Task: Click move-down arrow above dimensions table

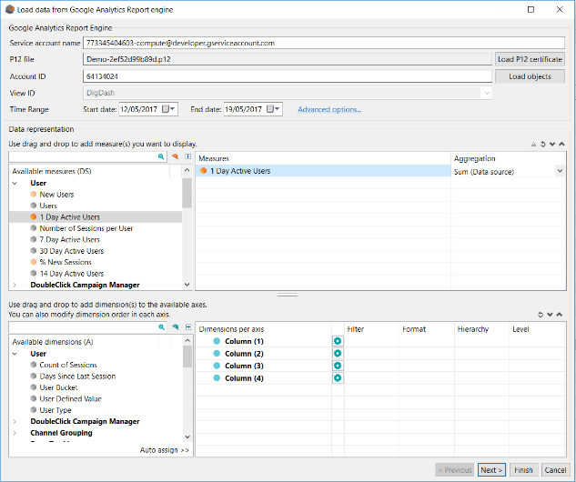Action: [550, 315]
